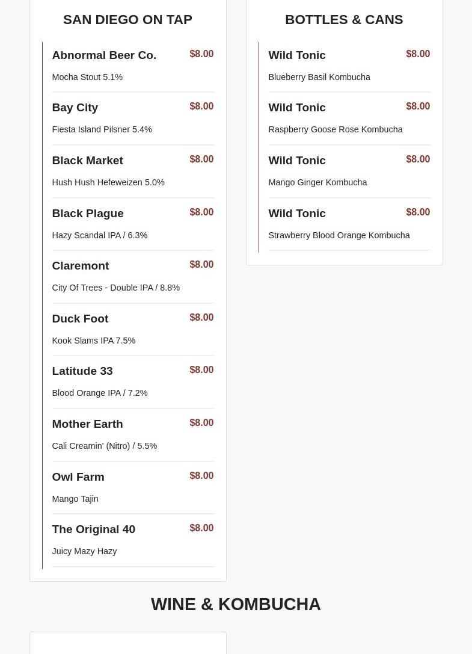Click the Juicy Mazy Hazy description

[x=84, y=551]
